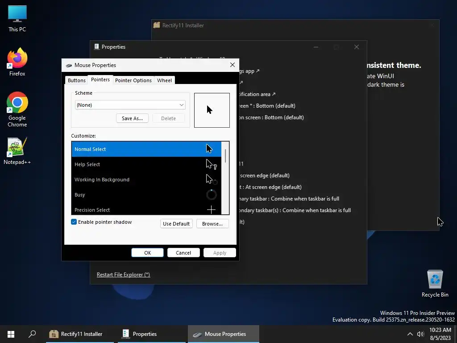Select the Help Select cursor row
The width and height of the screenshot is (457, 343).
point(146,164)
